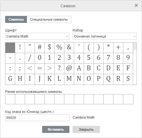Viewport: 142px width, 138px height.
Task: Click the Вставить button
Action: point(56,129)
